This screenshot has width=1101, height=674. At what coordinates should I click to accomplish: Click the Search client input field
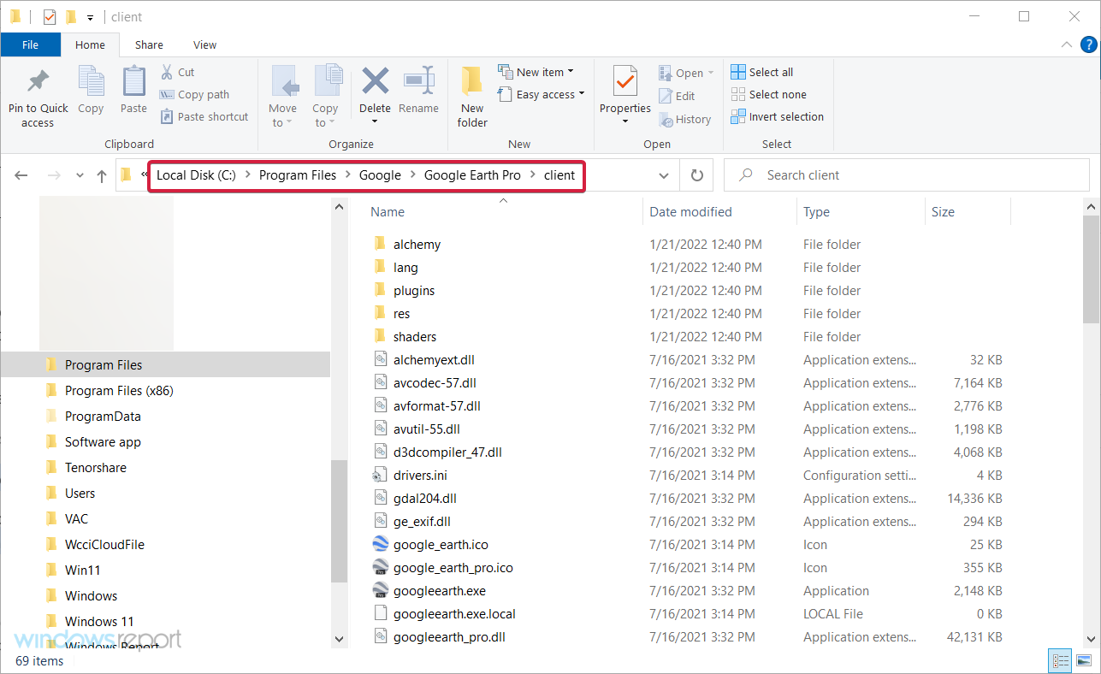point(908,175)
